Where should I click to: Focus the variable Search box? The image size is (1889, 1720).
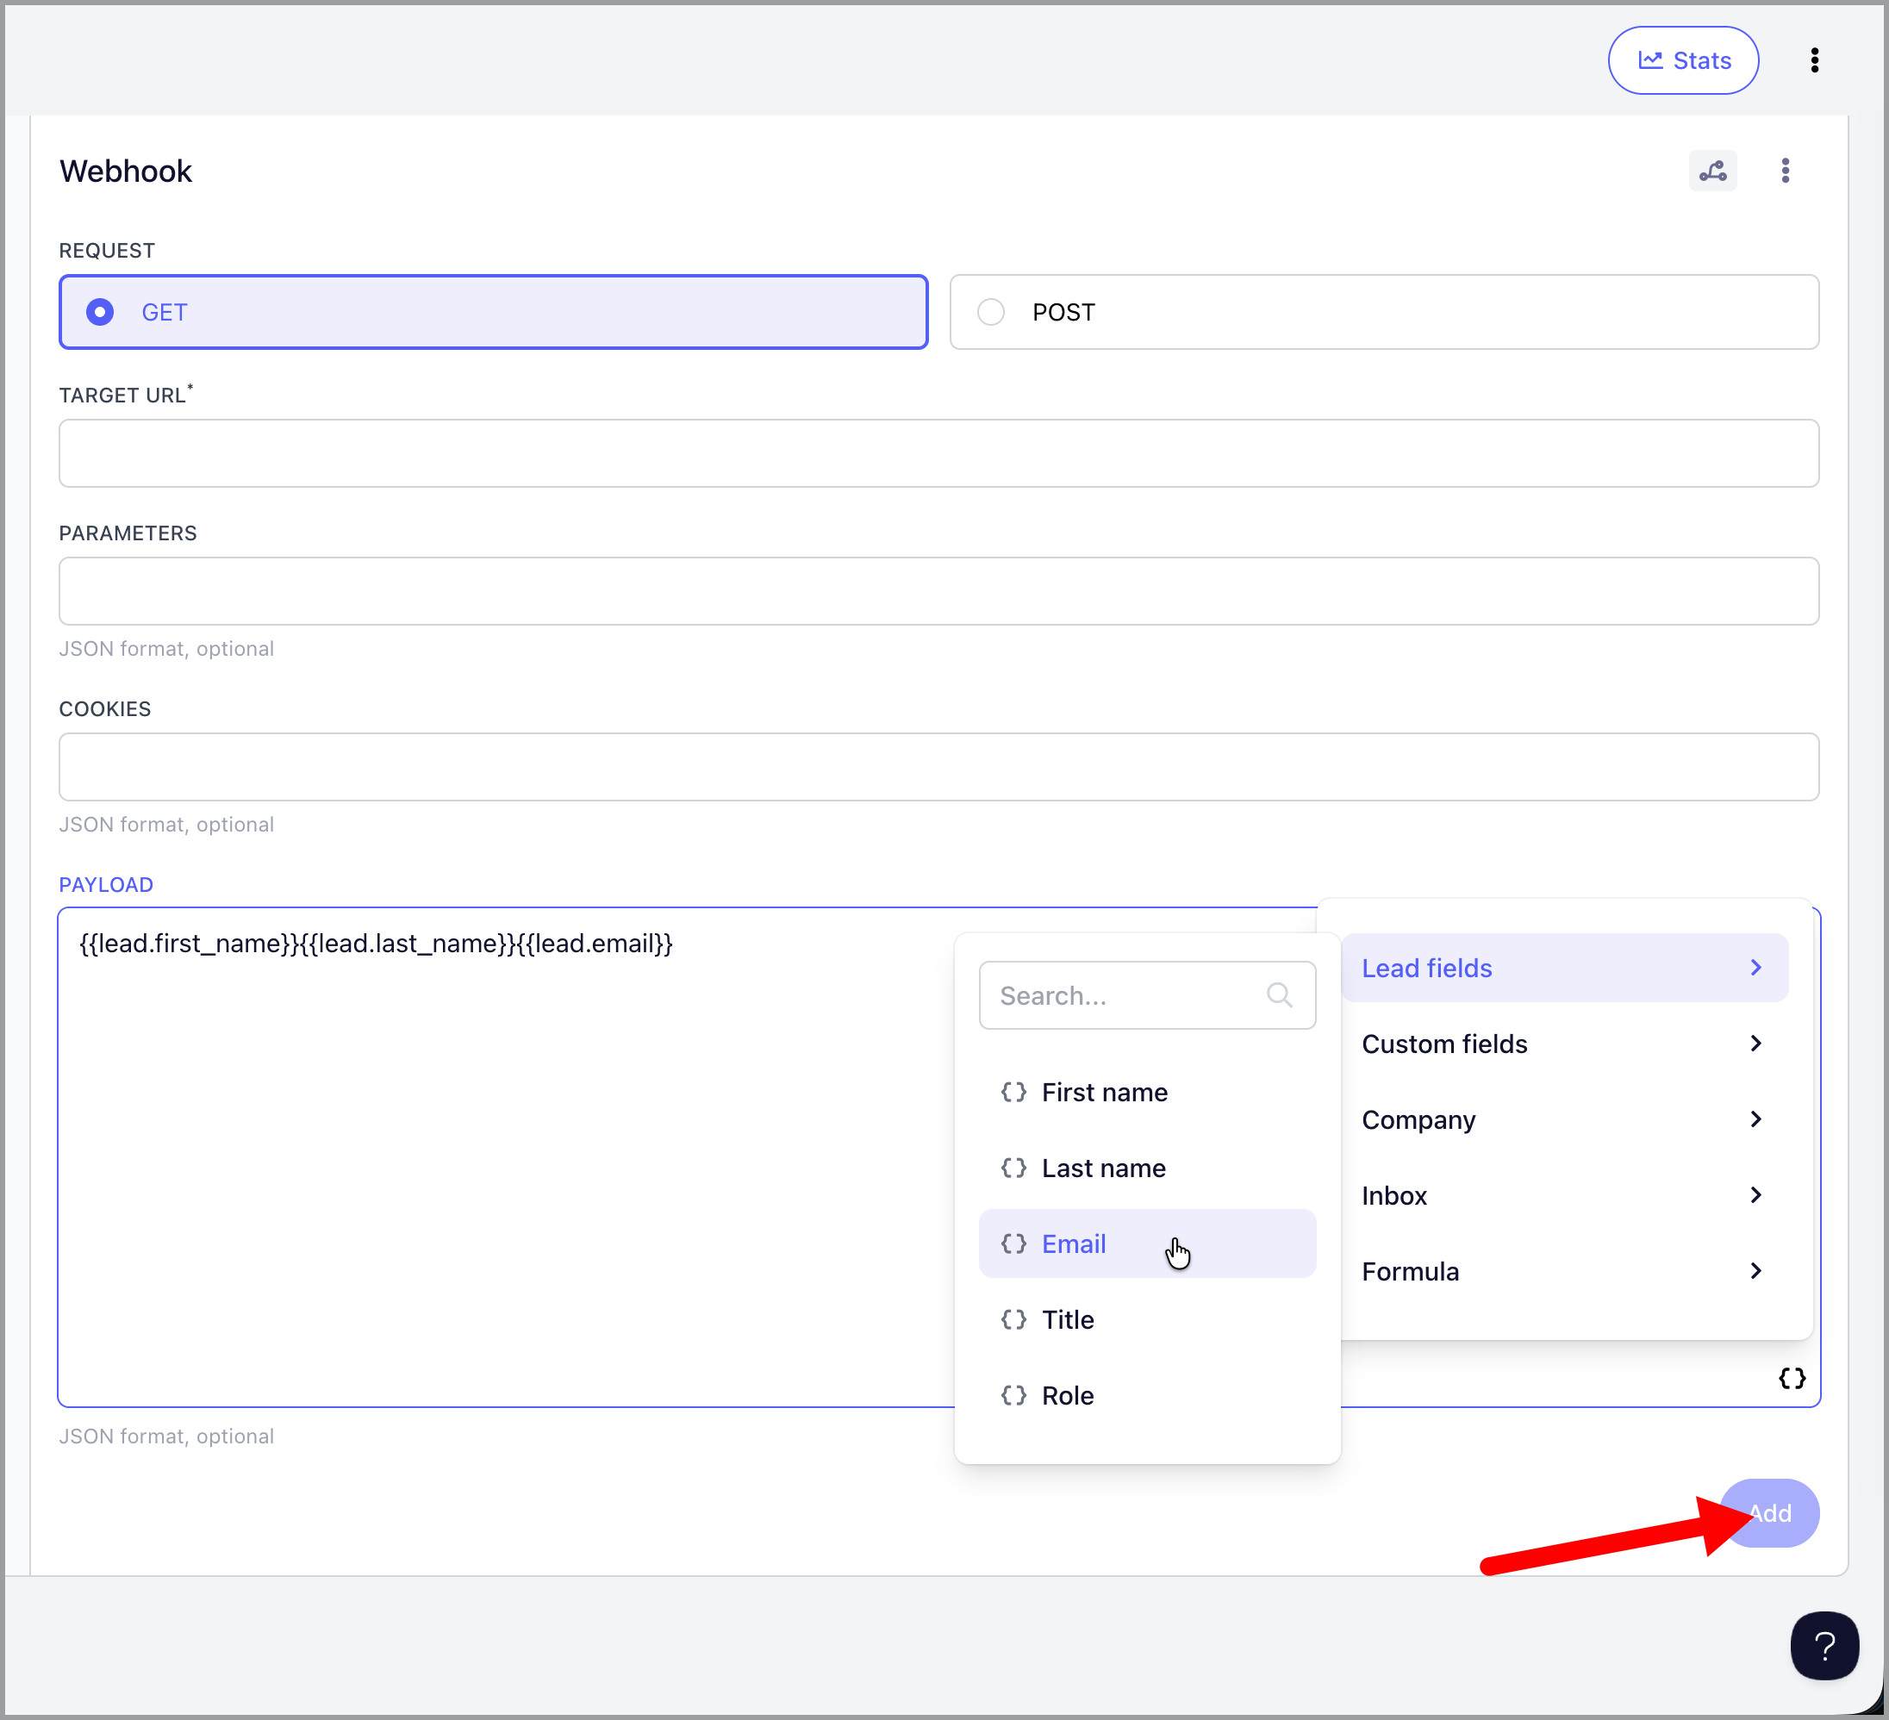click(1147, 995)
